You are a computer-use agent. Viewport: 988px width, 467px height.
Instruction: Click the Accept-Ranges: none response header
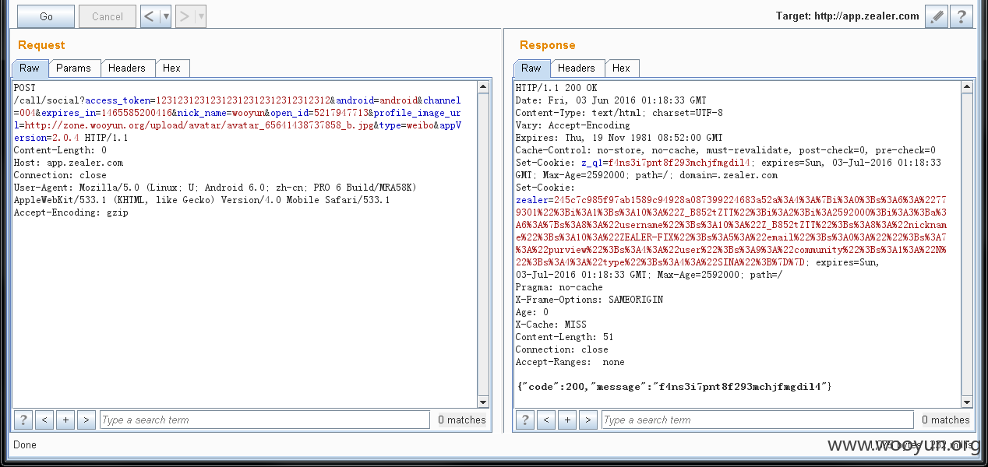click(x=570, y=362)
